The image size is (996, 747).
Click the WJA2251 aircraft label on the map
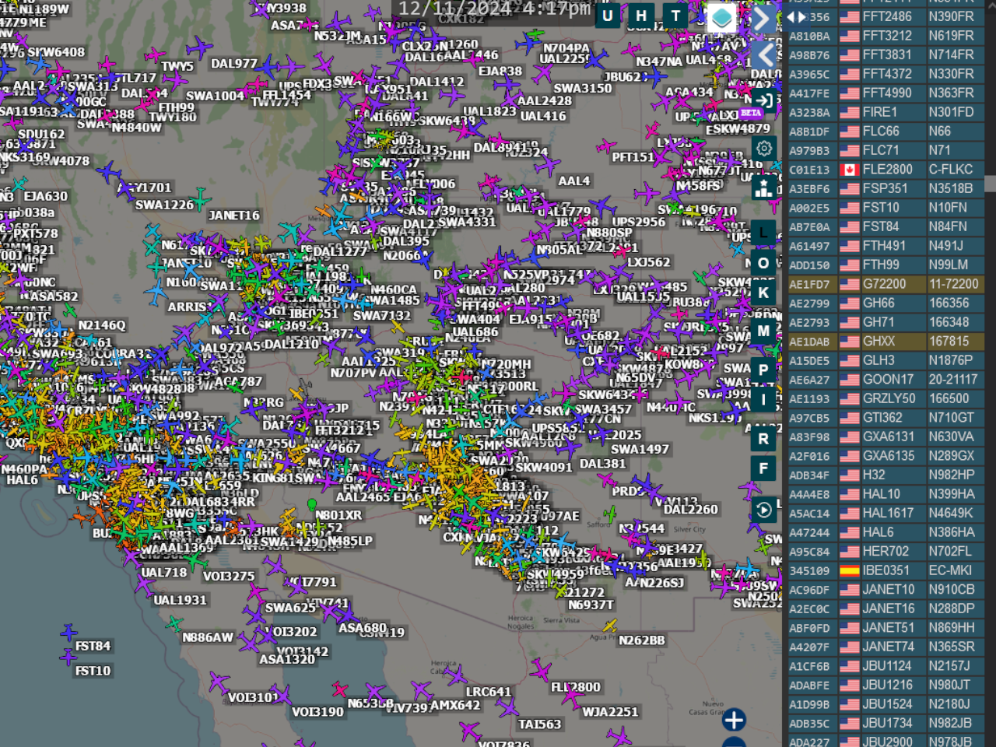(x=610, y=712)
